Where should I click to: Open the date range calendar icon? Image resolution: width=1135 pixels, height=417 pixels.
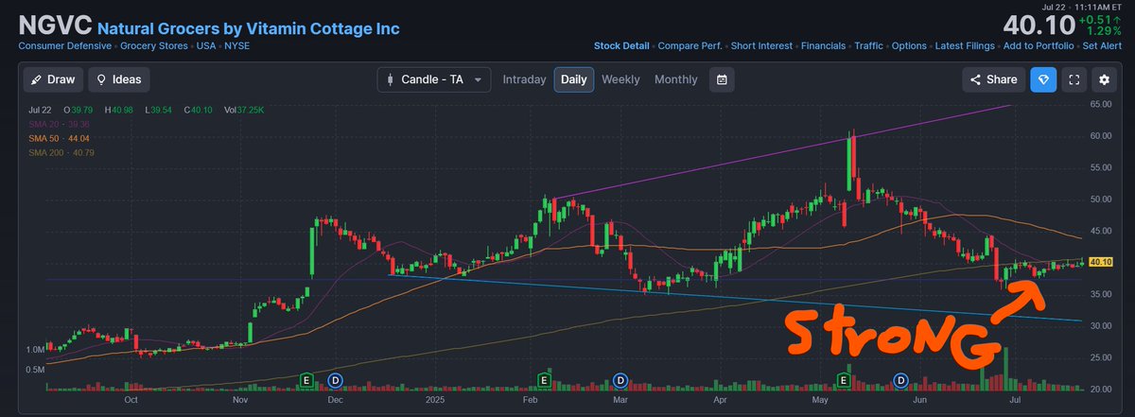[722, 80]
